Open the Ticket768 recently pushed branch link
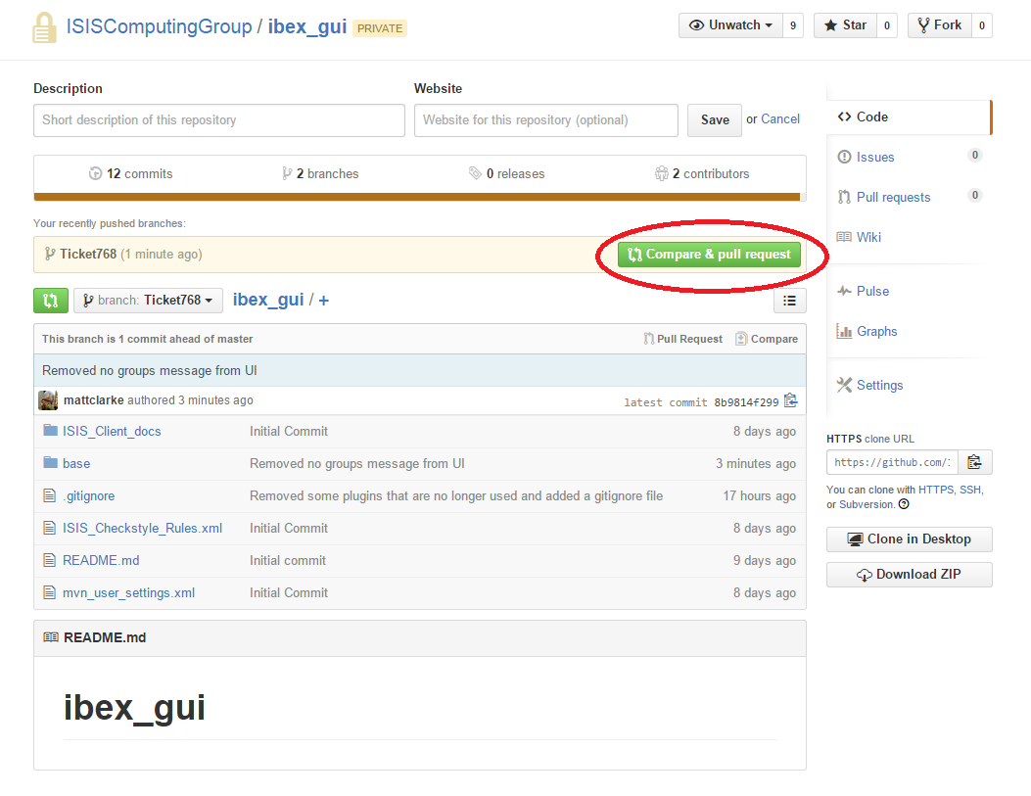 point(88,255)
